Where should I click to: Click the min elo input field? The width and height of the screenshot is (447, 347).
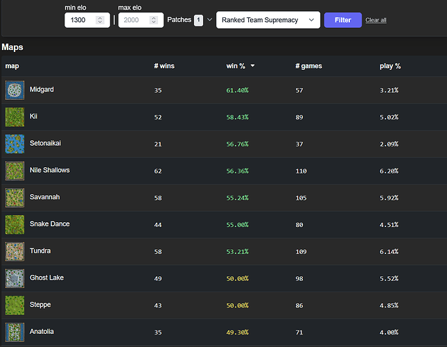click(x=80, y=20)
